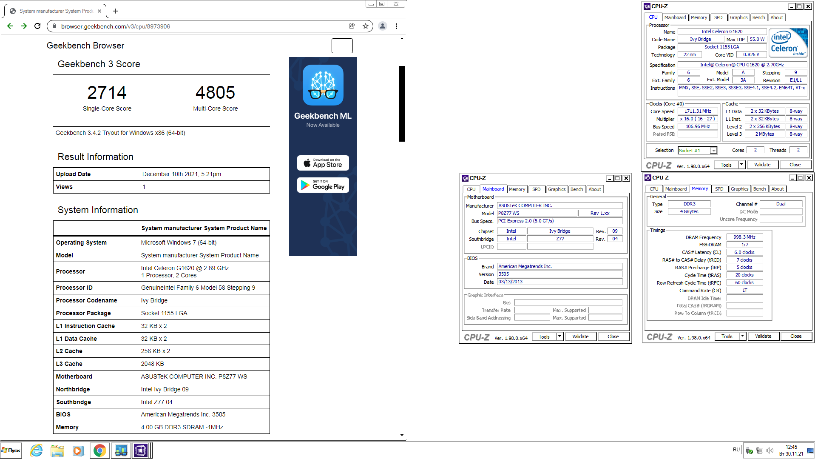
Task: Click Tools button in CPU window
Action: click(x=726, y=165)
